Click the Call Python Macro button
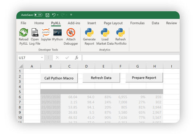The height and width of the screenshot is (134, 196). tap(59, 78)
